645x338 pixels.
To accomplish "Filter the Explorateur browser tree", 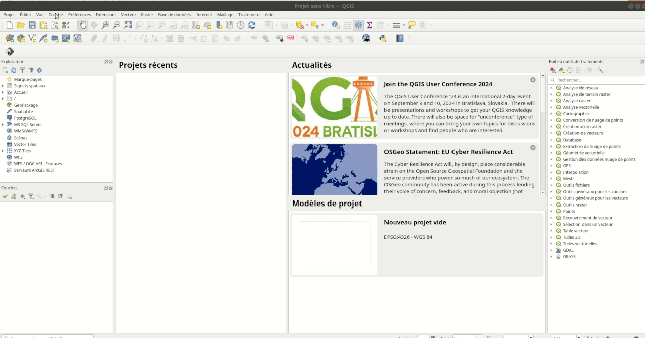I will (x=22, y=70).
